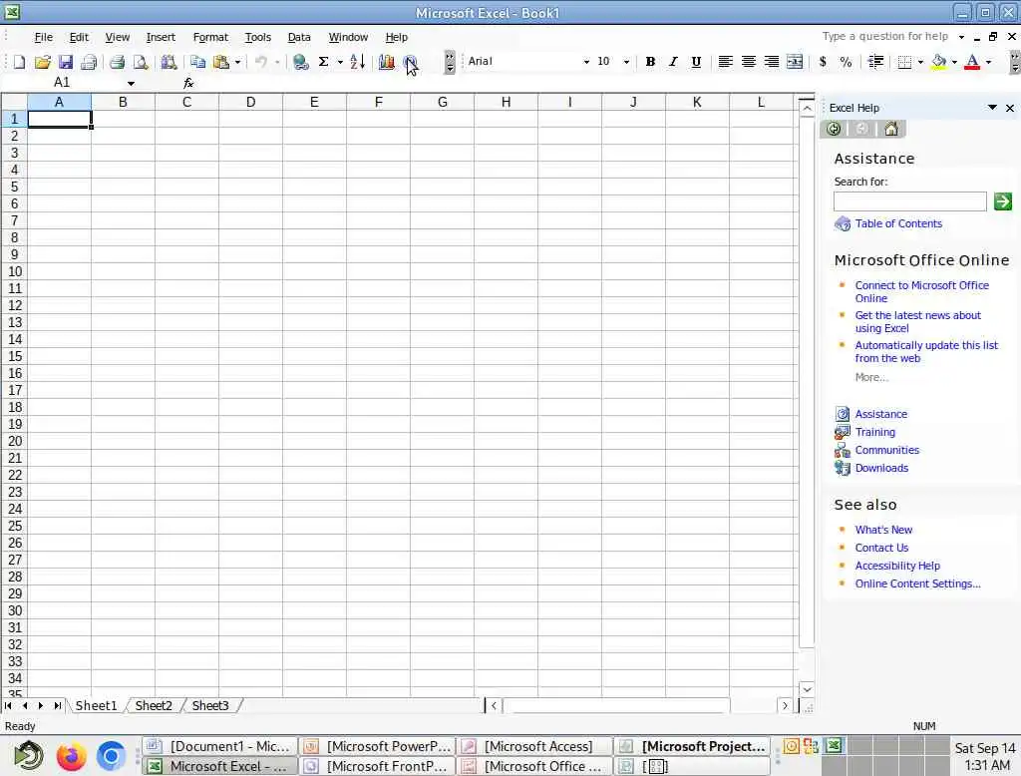Paste clipboard contents
The image size is (1021, 776).
pyautogui.click(x=221, y=62)
